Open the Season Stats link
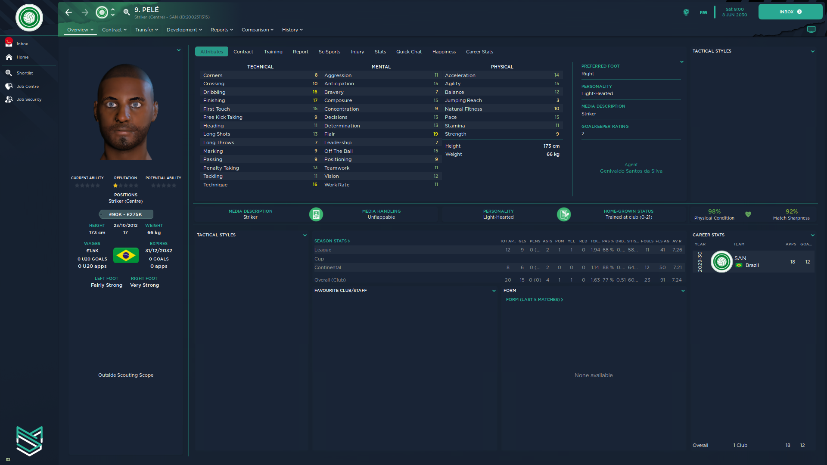827x465 pixels. [332, 241]
